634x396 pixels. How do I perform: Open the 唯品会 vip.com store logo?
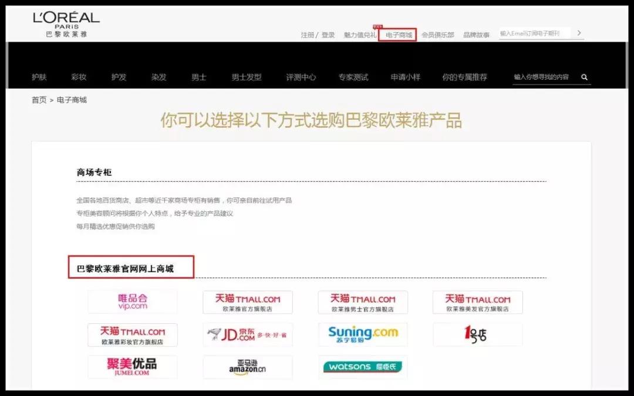(x=132, y=302)
